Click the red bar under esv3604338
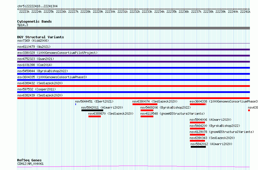 coord(198,104)
